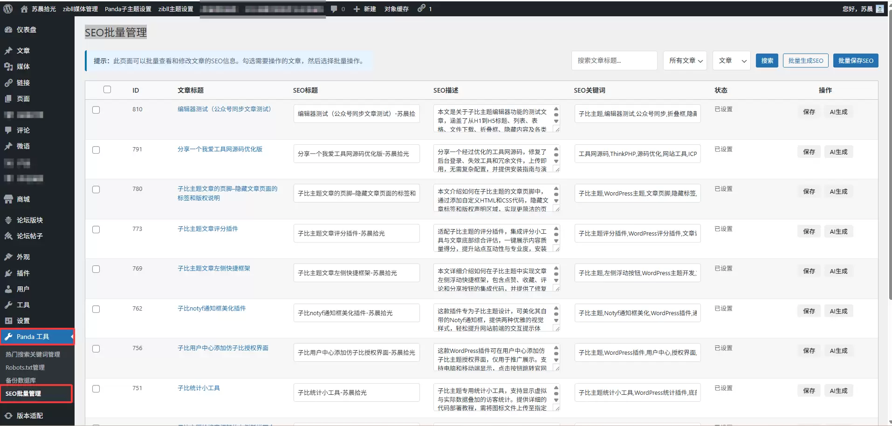Viewport: 892px width, 426px height.
Task: Check the box for article ID 810
Action: click(96, 110)
